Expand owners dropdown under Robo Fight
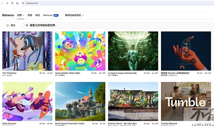214x126 pixels. click(60, 75)
